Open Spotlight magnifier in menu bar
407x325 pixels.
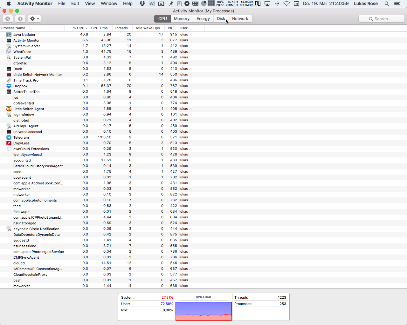387,3
